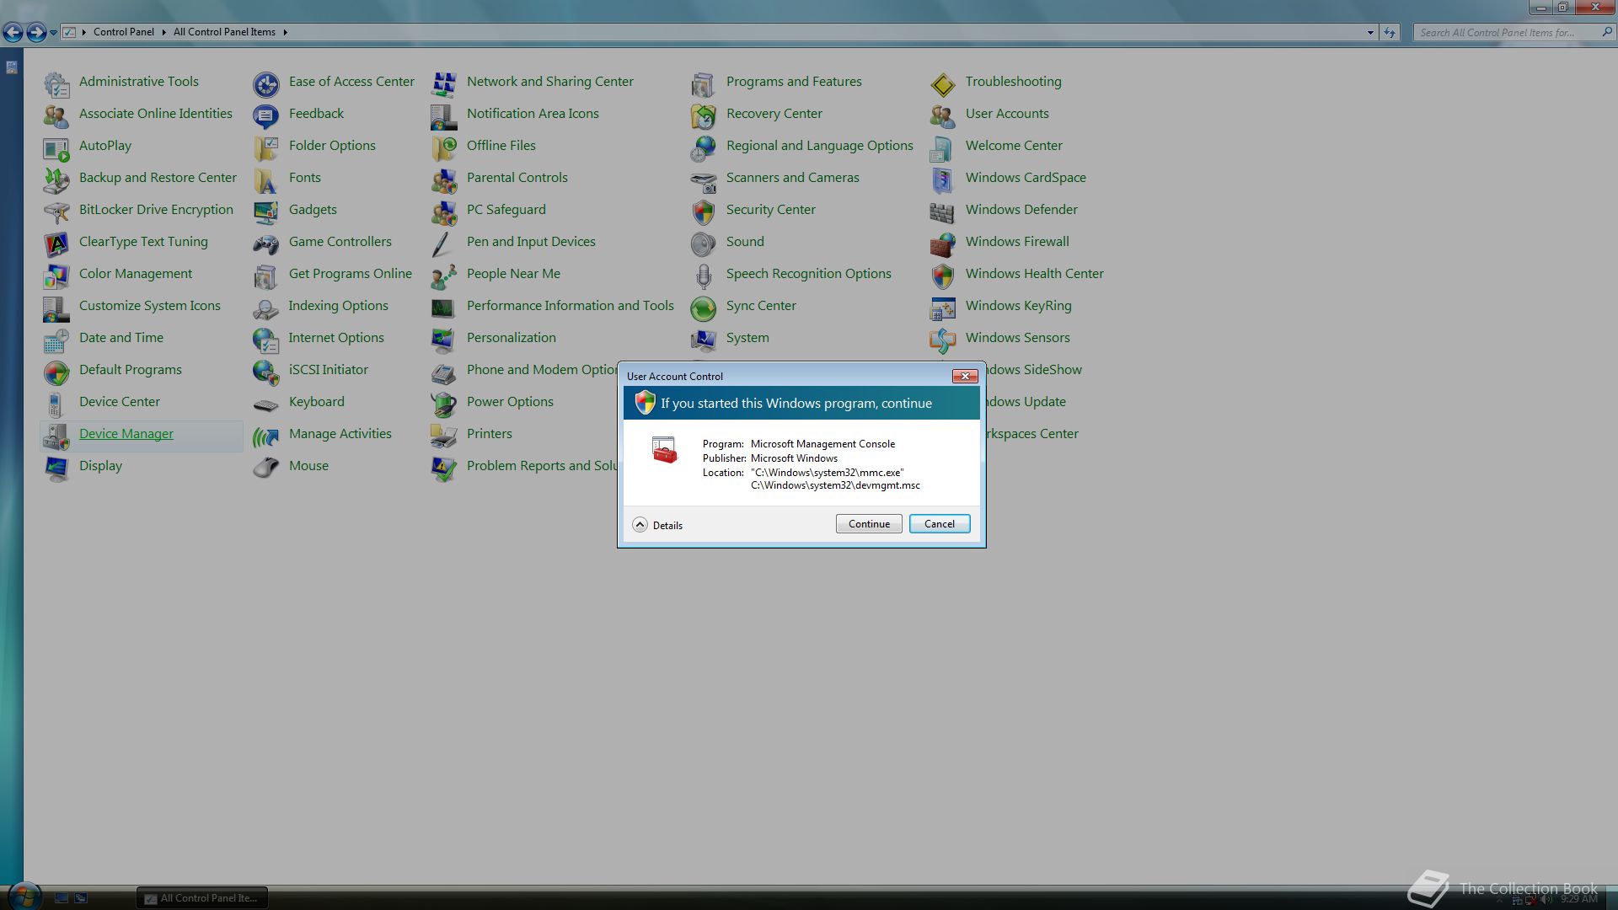Click the address bar refresh button
The height and width of the screenshot is (910, 1618).
point(1390,32)
